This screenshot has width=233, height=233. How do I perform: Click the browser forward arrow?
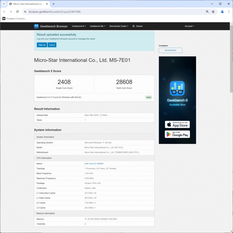11,12
